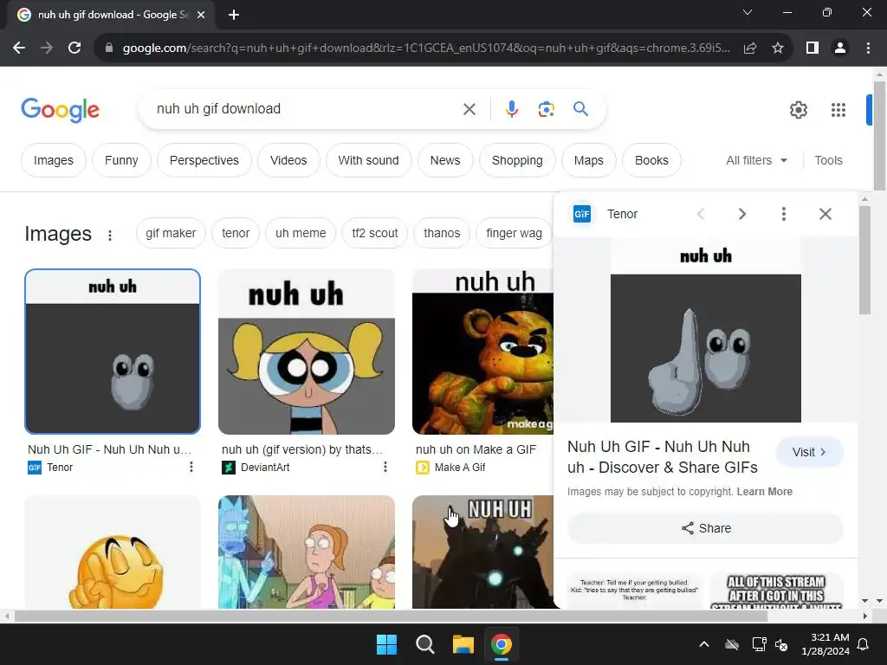This screenshot has width=887, height=665.
Task: Open File Explorer from the taskbar
Action: click(463, 644)
